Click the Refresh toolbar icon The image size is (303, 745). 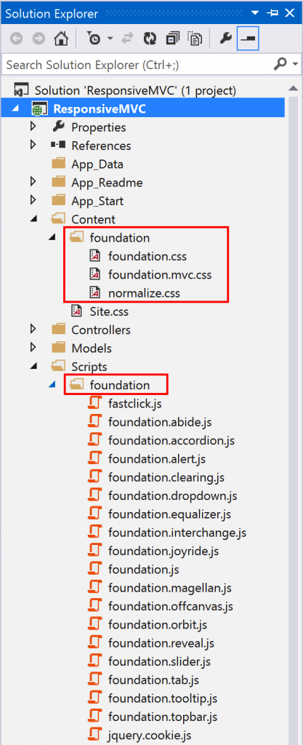tap(150, 39)
